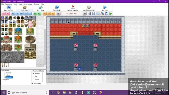Screen dimensions: 169x95
Task: Open the Game Layout menu
Action: pyautogui.click(x=28, y=4)
